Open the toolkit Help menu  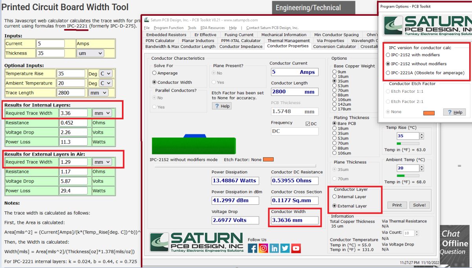pos(233,28)
